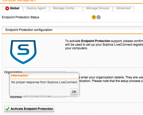Click the Email Address input field

tap(44, 95)
